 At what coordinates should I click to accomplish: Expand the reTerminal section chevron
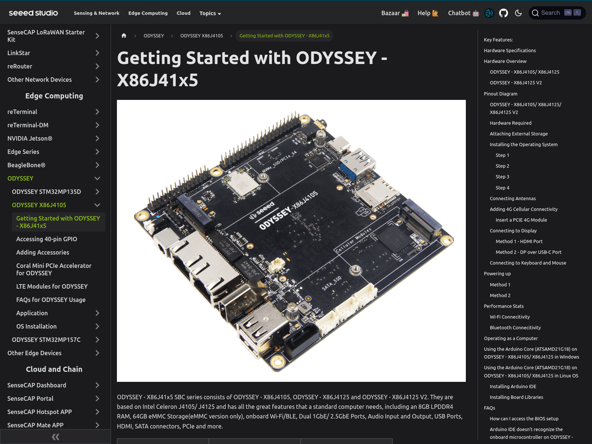(x=97, y=112)
